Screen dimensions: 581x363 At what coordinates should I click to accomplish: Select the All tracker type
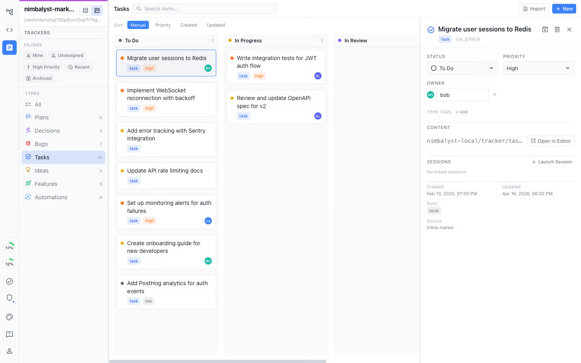tap(64, 104)
